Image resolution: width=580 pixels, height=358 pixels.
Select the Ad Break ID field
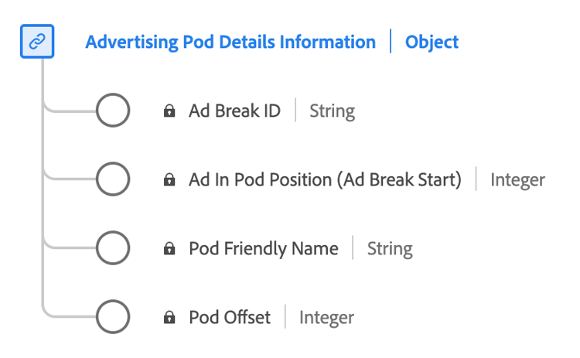[234, 111]
